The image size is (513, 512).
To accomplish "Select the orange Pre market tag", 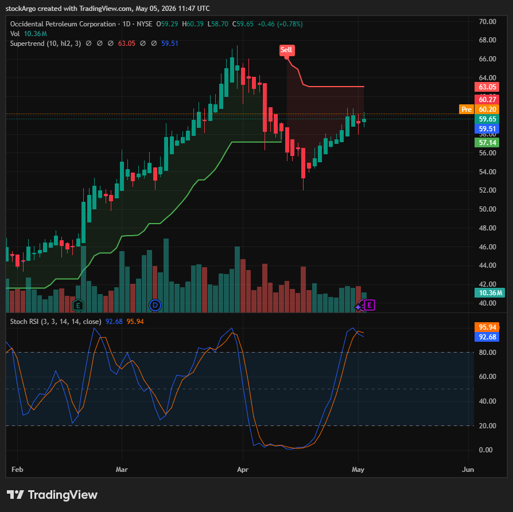I will pyautogui.click(x=467, y=109).
